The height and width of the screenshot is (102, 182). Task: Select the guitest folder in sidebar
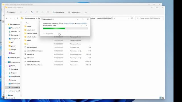(13, 46)
